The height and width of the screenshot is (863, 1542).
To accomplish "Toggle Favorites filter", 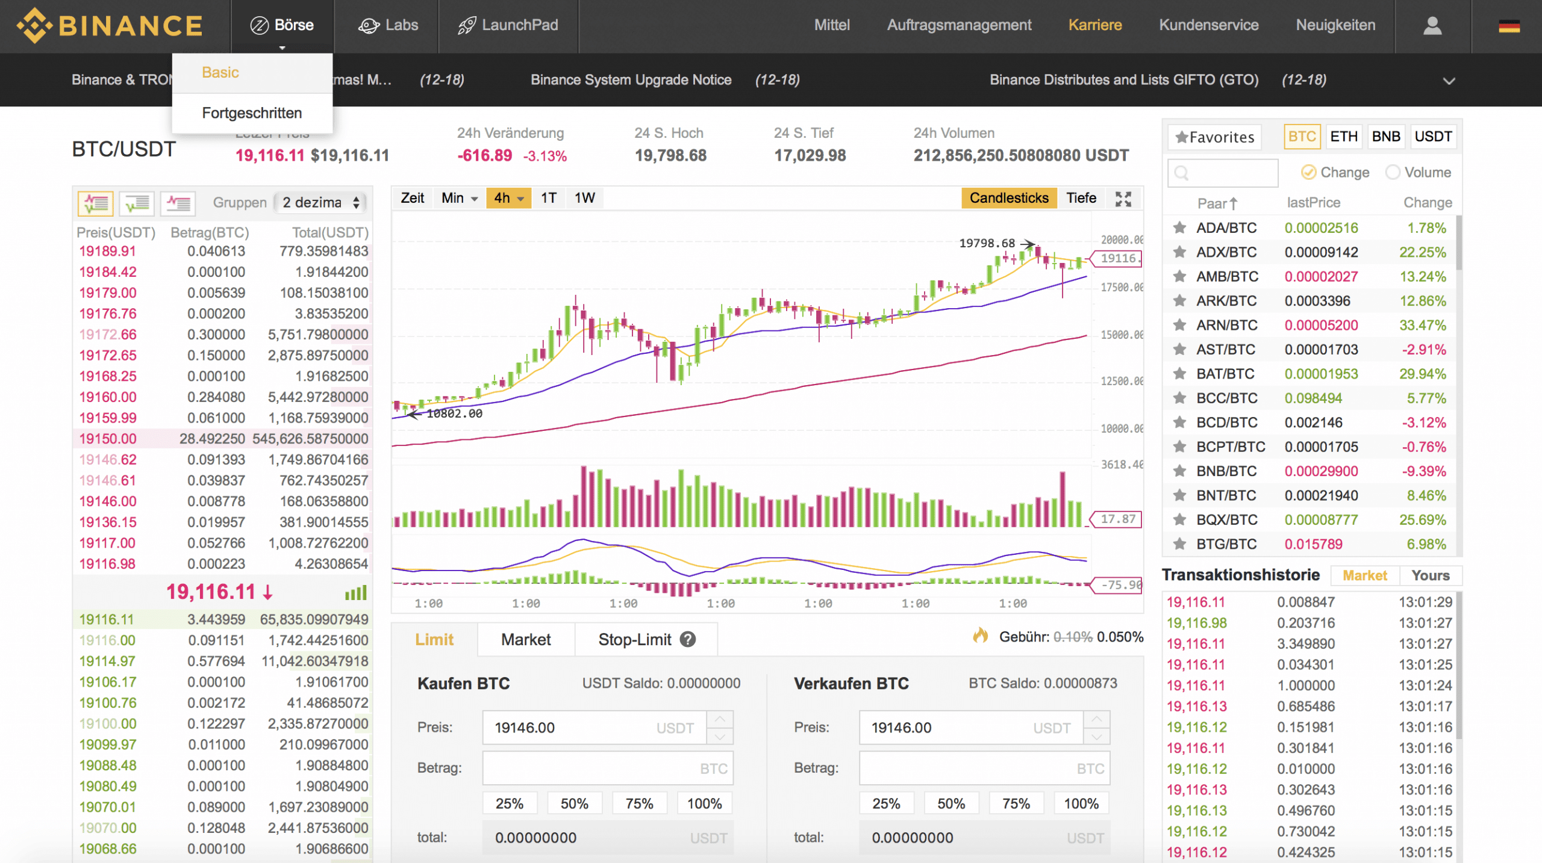I will coord(1214,137).
